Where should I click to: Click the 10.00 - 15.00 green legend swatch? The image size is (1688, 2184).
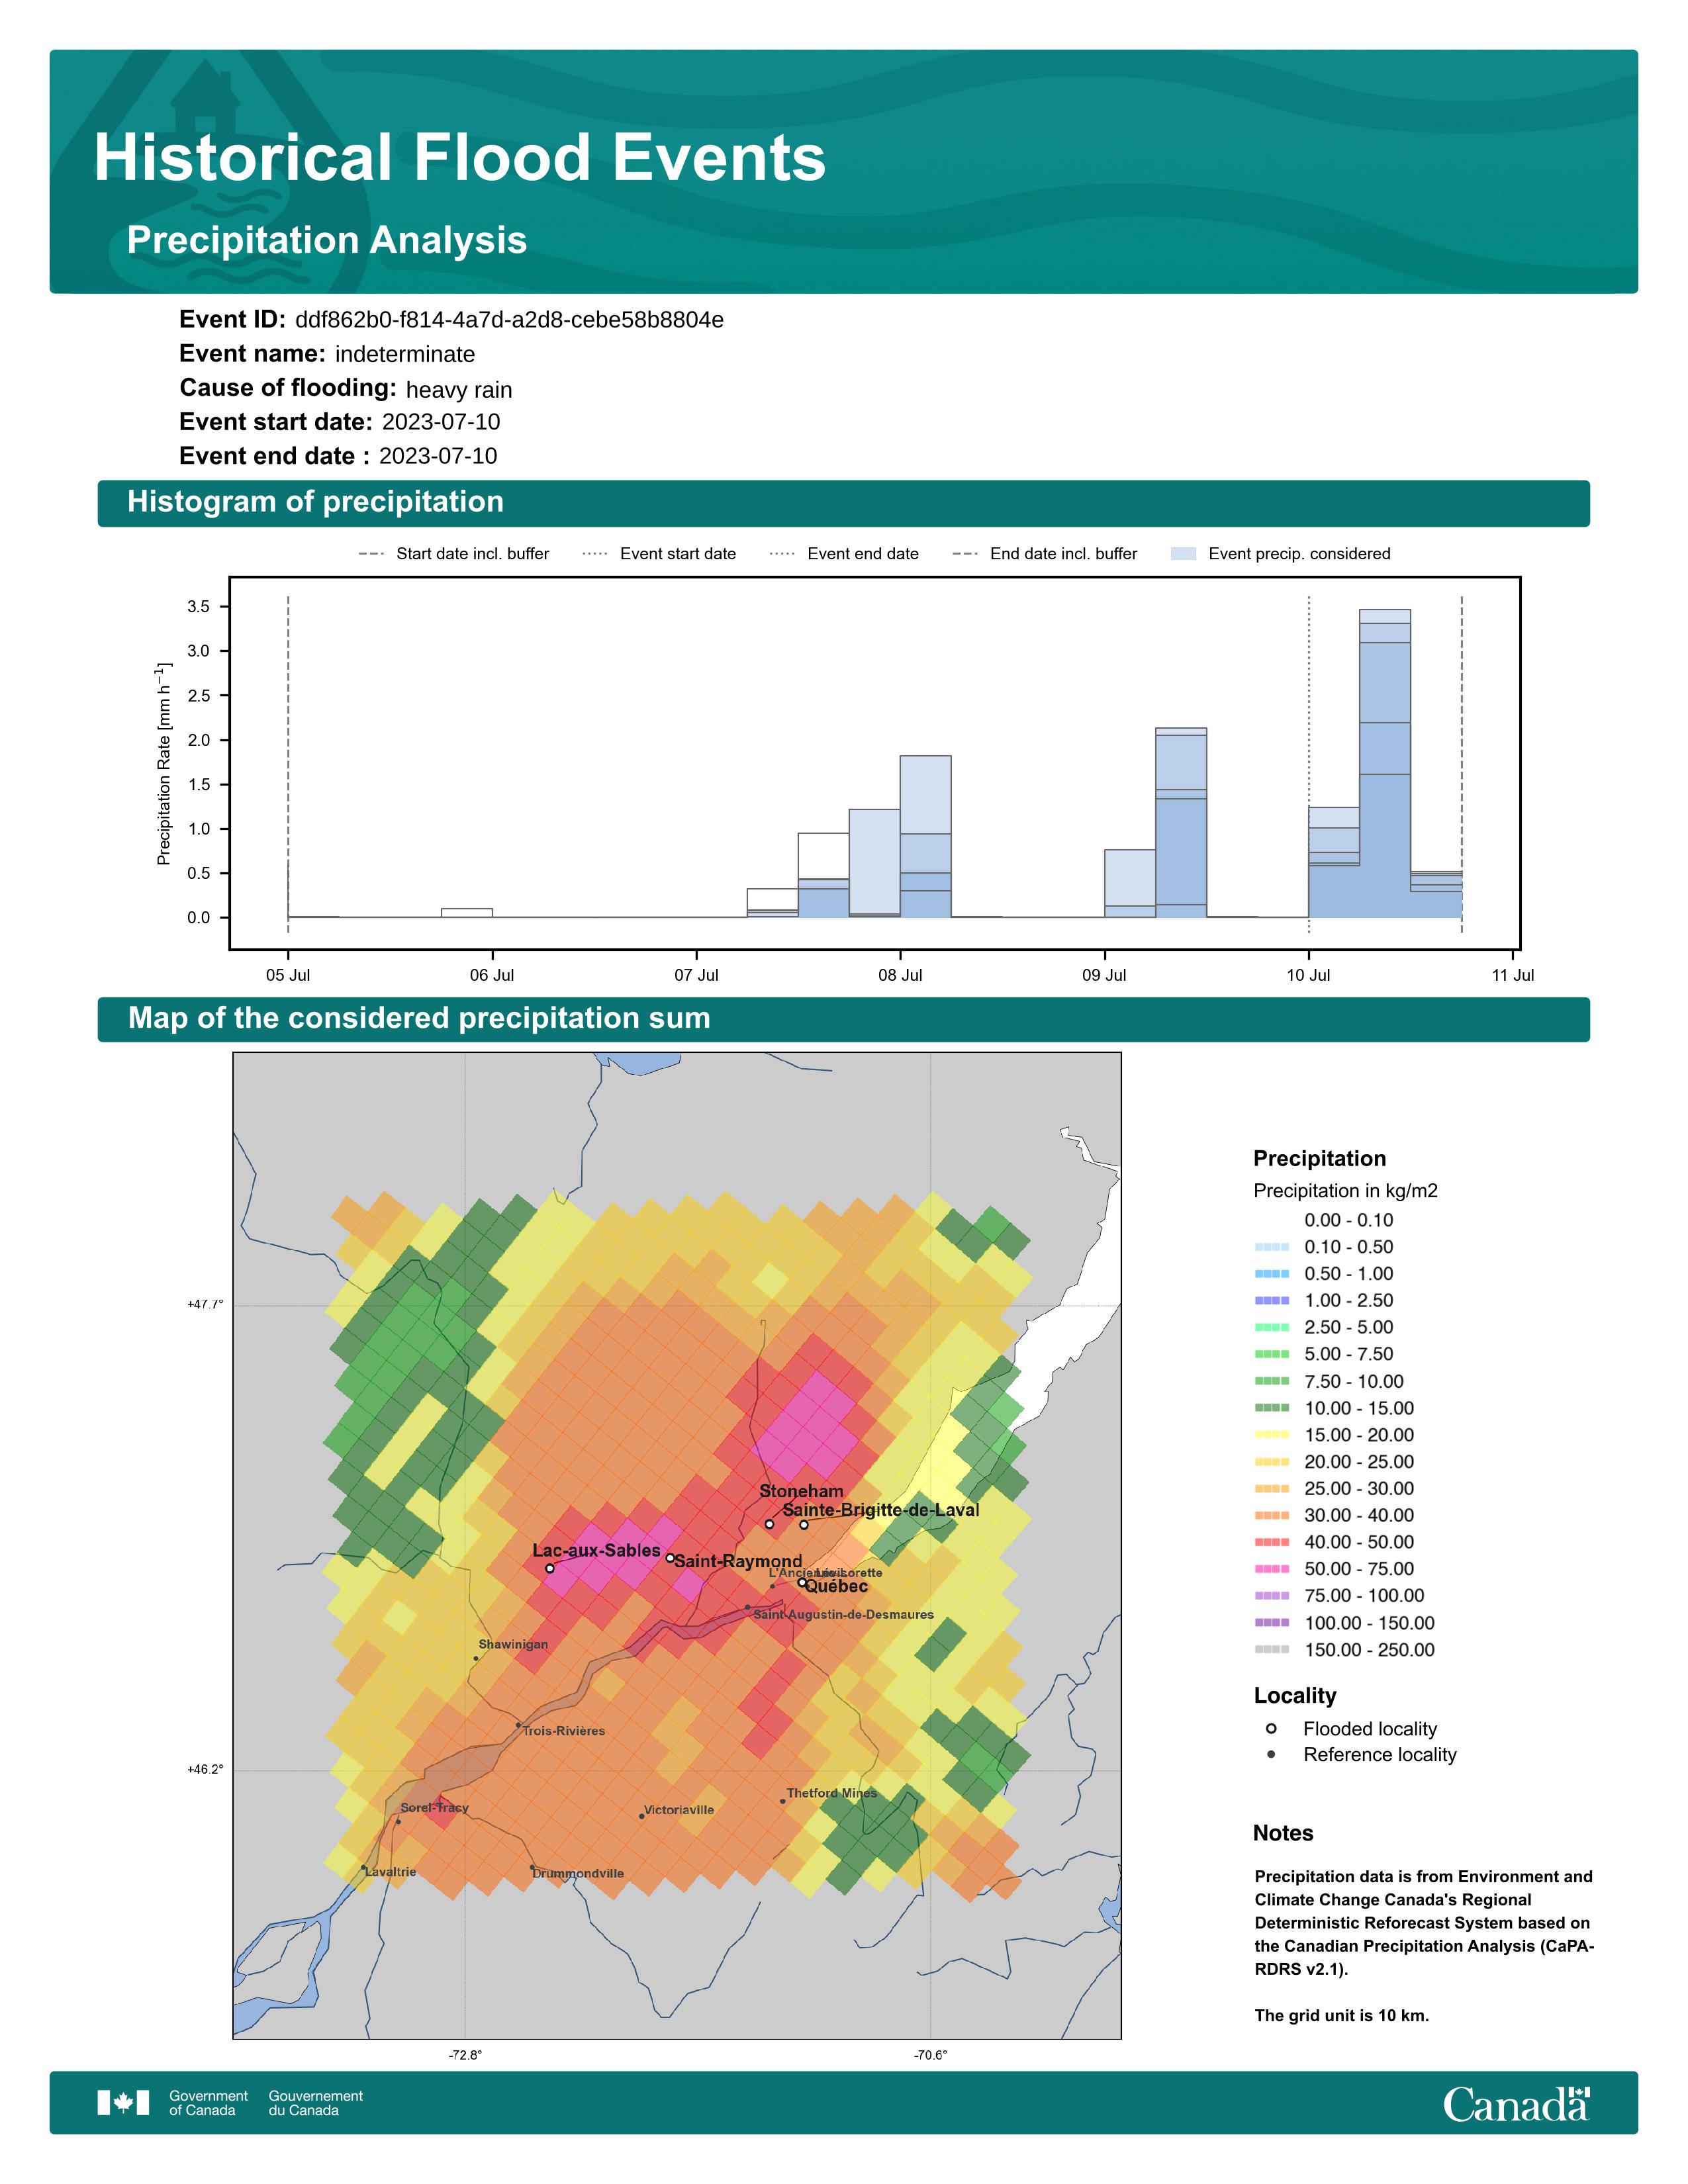point(1272,1408)
